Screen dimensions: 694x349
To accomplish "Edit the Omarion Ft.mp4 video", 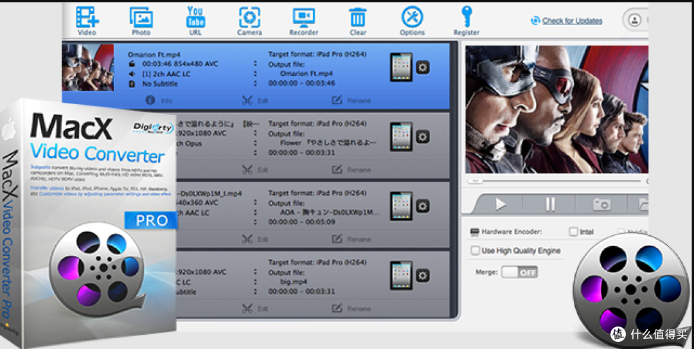I will pos(255,100).
